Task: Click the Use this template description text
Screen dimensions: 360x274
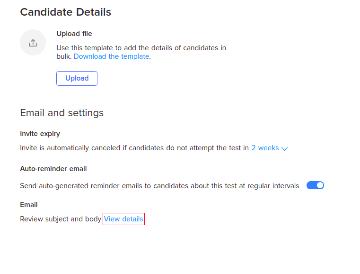Action: click(x=141, y=52)
